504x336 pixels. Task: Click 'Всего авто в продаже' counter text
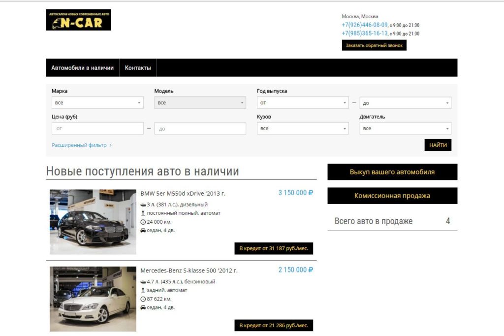click(x=374, y=221)
